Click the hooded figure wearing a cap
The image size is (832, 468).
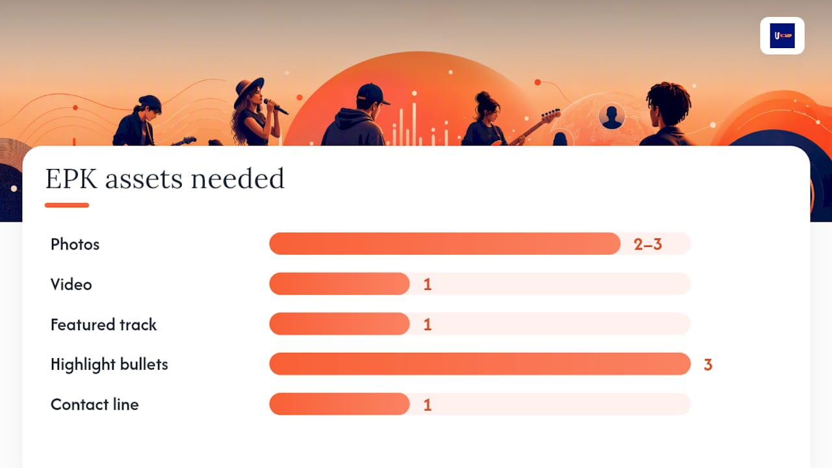356,115
